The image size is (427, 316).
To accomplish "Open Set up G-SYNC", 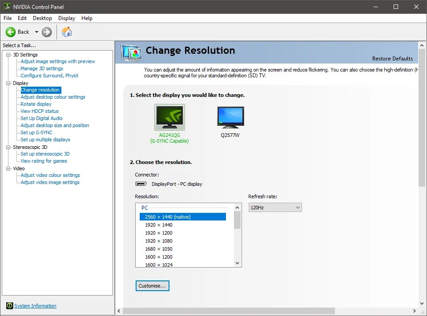I will coord(36,132).
